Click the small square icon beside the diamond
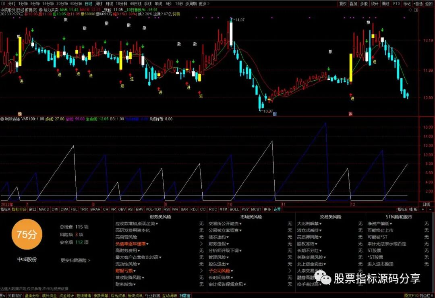 pyautogui.click(x=416, y=10)
